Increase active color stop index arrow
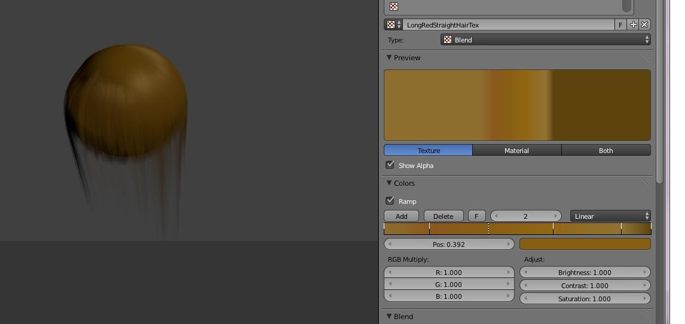The image size is (685, 324). (556, 216)
